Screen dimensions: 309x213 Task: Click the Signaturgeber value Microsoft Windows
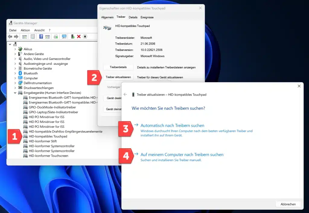[x=152, y=56]
